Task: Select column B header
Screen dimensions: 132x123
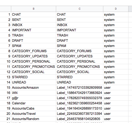Action: [x=33, y=9]
